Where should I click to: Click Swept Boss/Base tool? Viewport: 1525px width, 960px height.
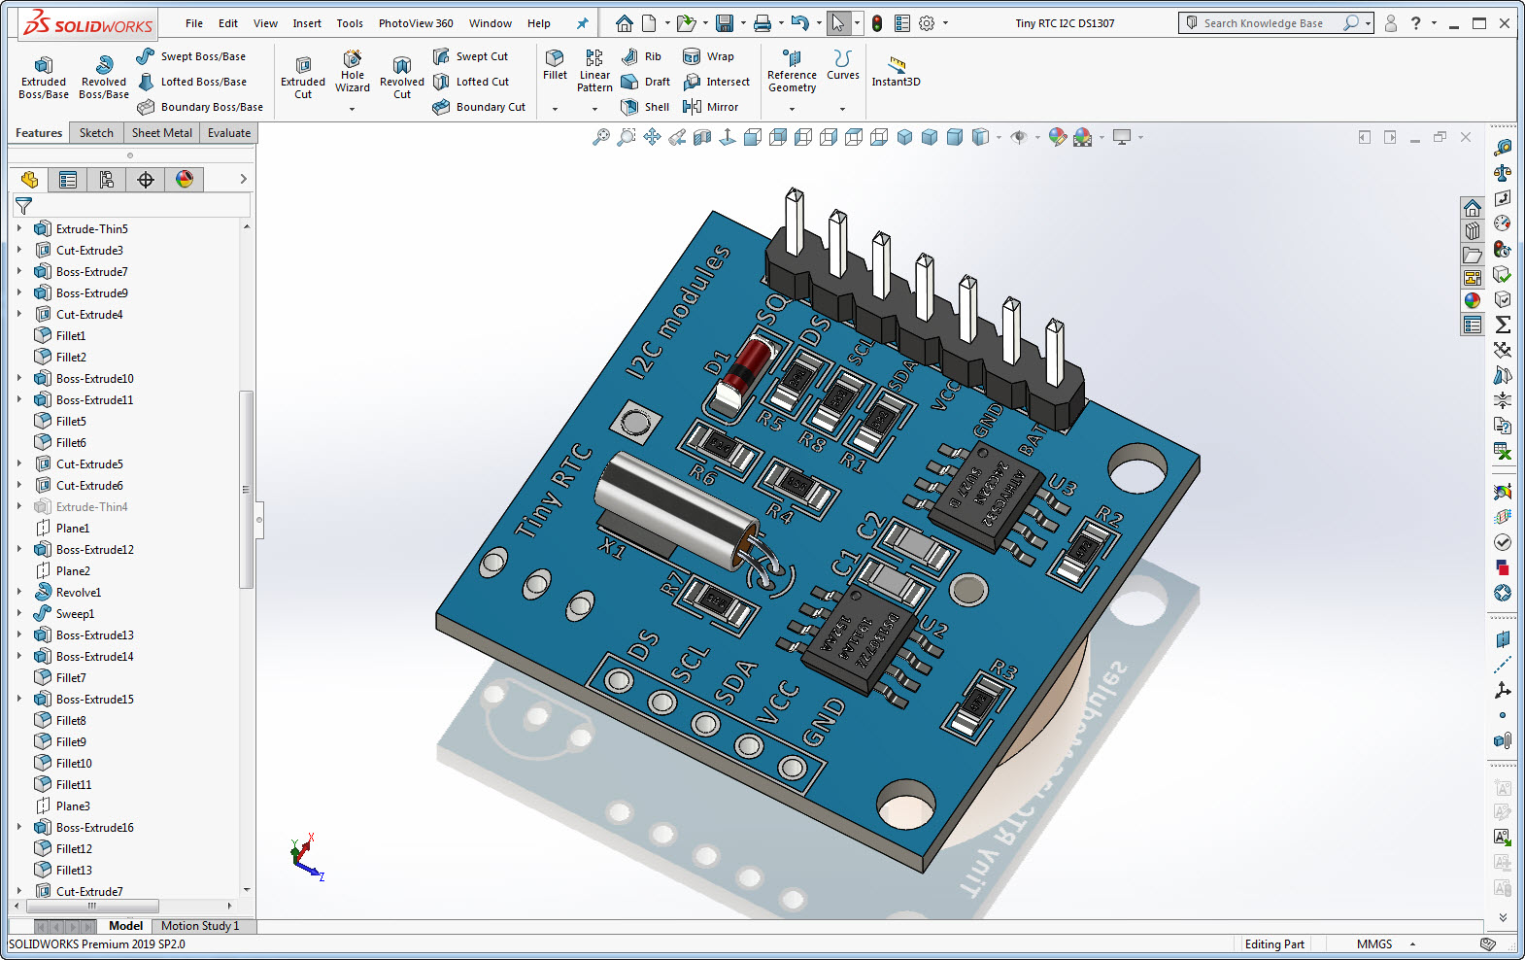pos(191,56)
